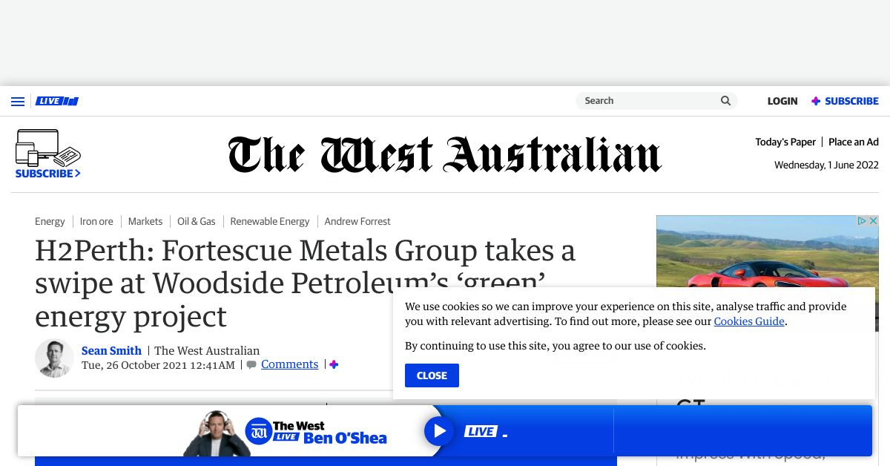Open Today's Paper

pyautogui.click(x=785, y=141)
